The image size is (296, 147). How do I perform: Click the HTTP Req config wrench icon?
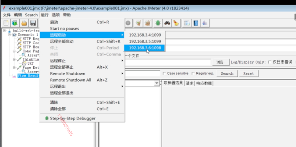(x=19, y=39)
